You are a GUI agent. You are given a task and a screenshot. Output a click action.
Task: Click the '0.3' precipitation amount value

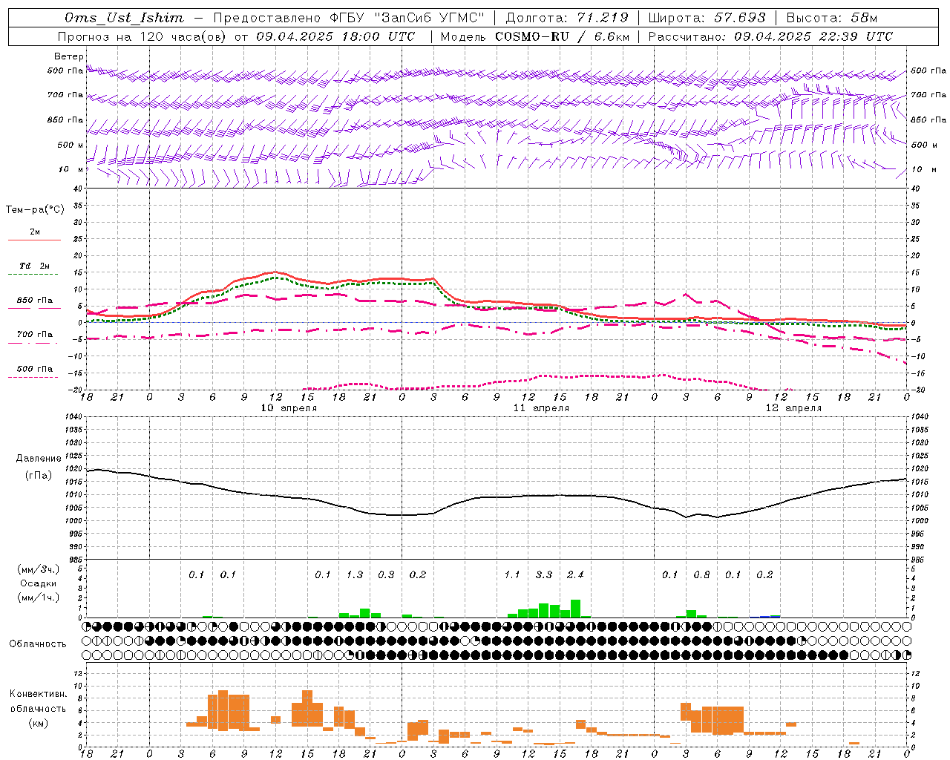coord(386,574)
